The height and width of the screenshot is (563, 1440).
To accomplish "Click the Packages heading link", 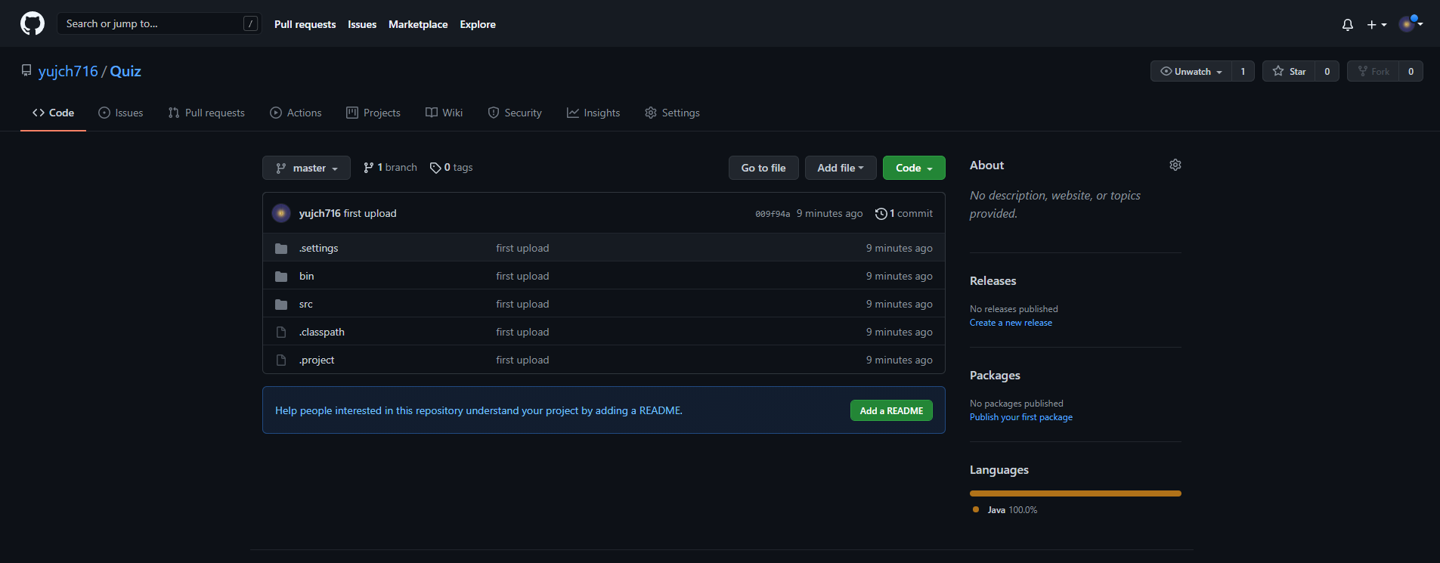I will click(x=995, y=375).
